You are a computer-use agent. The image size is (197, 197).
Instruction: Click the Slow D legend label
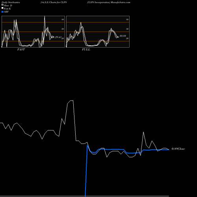coord(8,6)
